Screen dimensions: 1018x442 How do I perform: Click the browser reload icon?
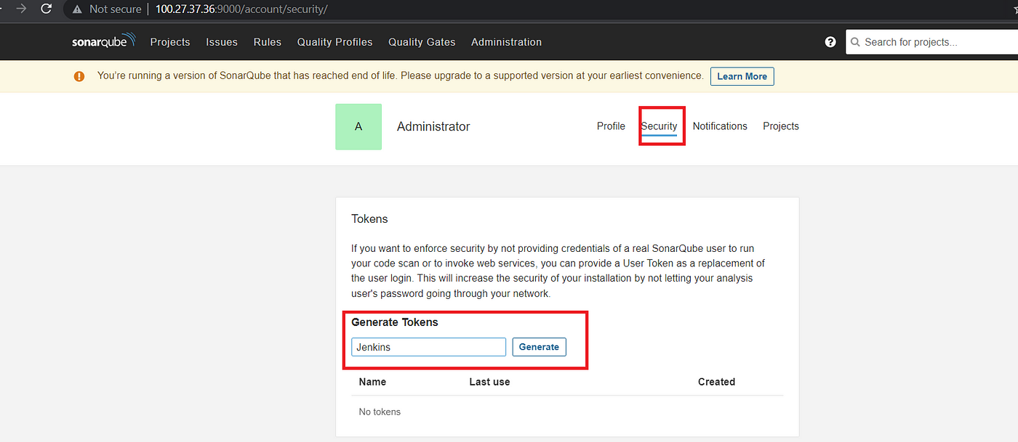coord(47,9)
